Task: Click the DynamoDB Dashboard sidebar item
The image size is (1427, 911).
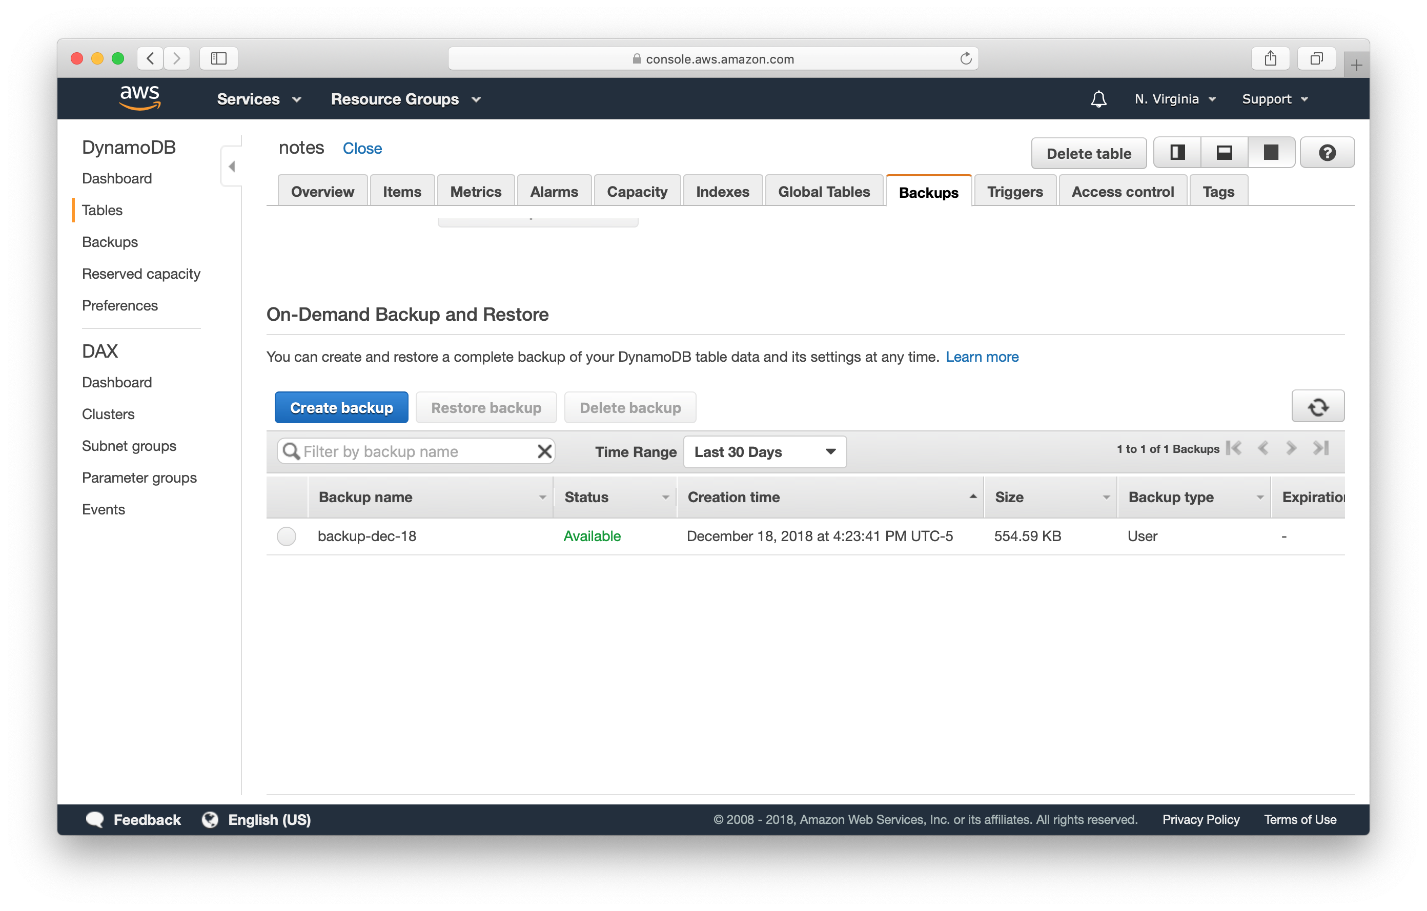Action: tap(117, 178)
